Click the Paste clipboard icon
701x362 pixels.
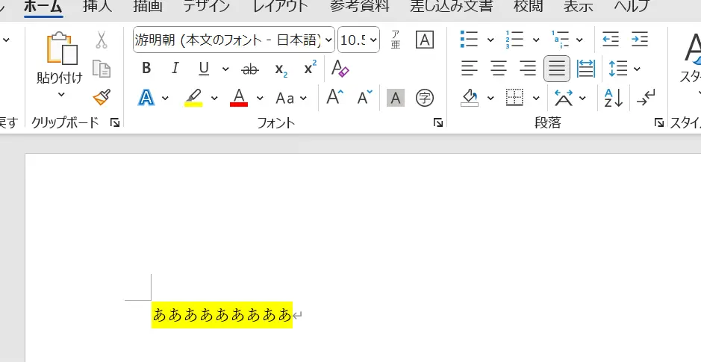[x=62, y=49]
